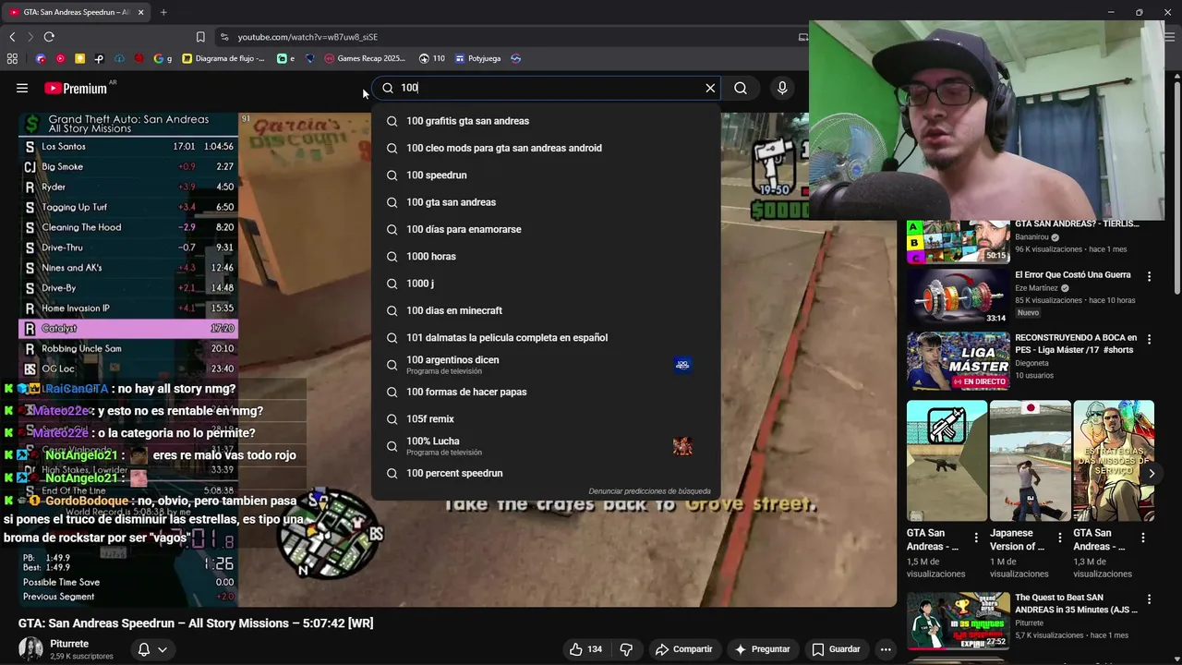Image resolution: width=1182 pixels, height=665 pixels.
Task: Open the '110' bookmark
Action: click(431, 58)
